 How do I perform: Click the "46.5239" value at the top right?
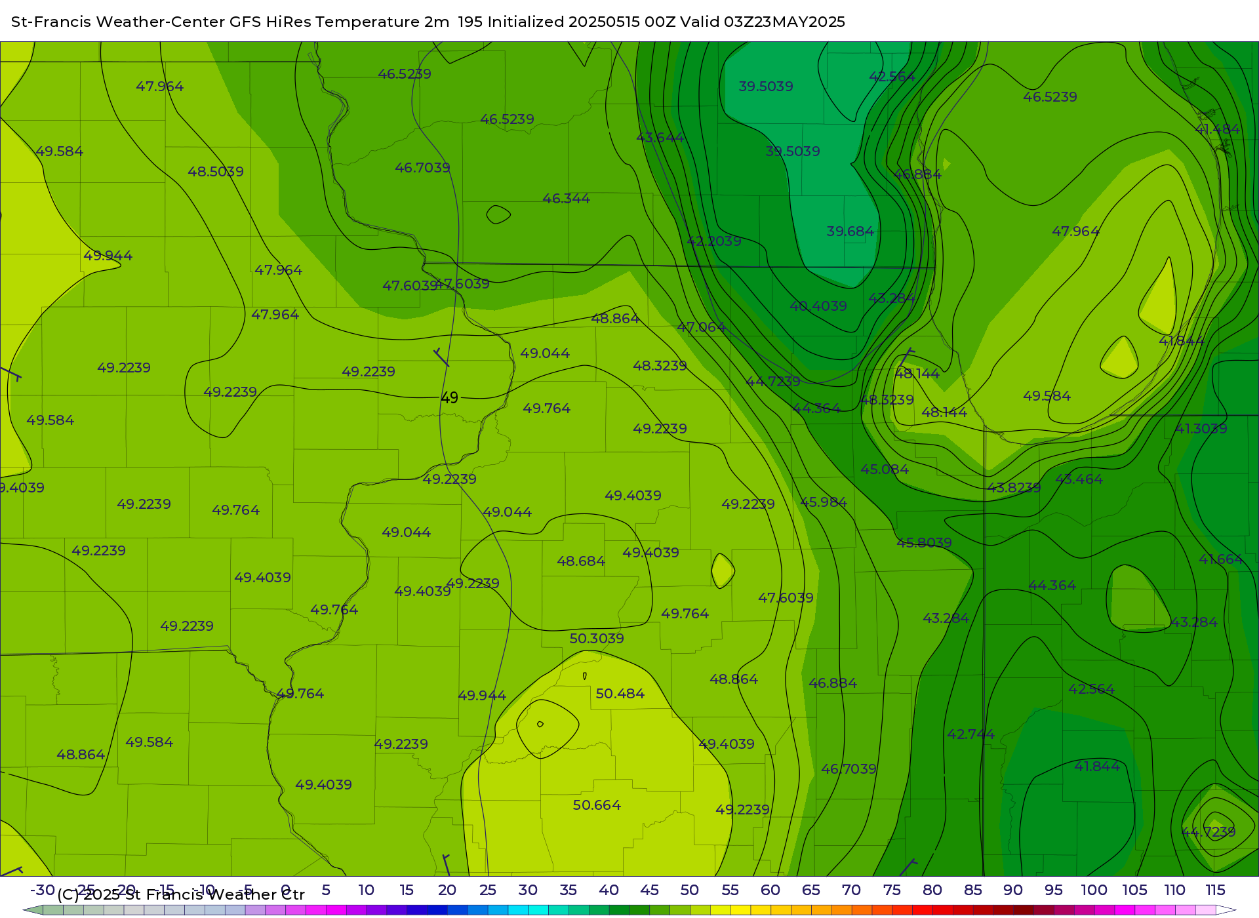point(1050,96)
